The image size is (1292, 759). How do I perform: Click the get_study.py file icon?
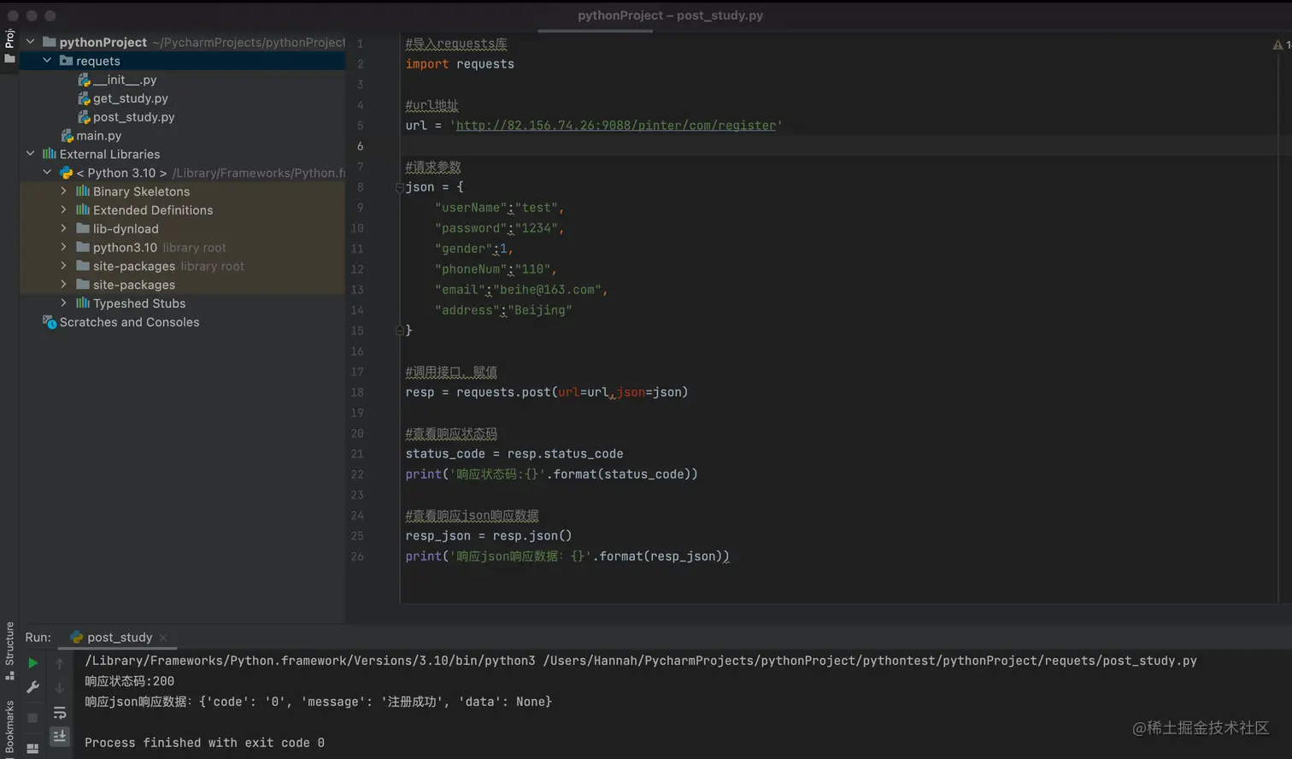coord(84,98)
